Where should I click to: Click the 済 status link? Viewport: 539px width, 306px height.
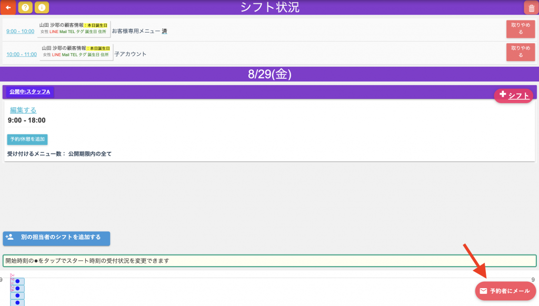(x=164, y=32)
